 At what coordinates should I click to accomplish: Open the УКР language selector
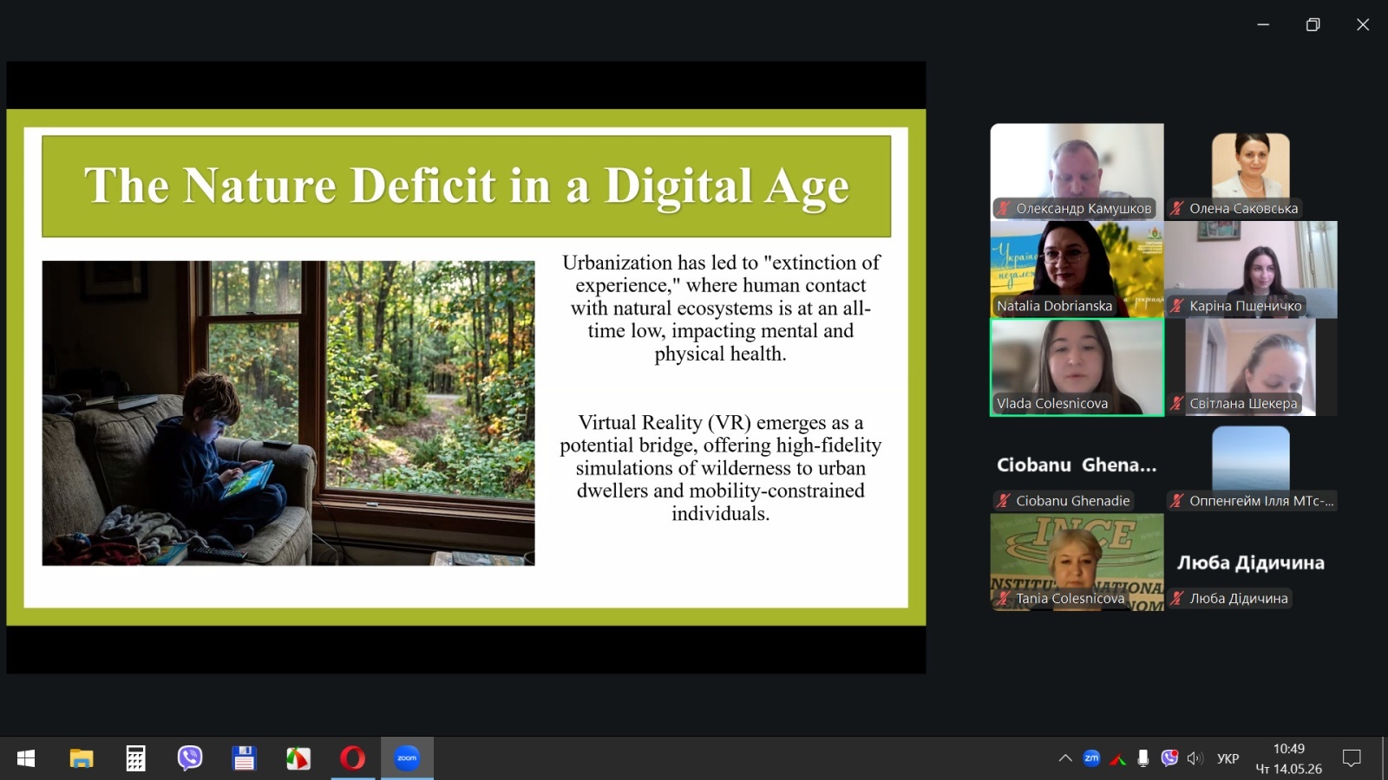[x=1228, y=758]
